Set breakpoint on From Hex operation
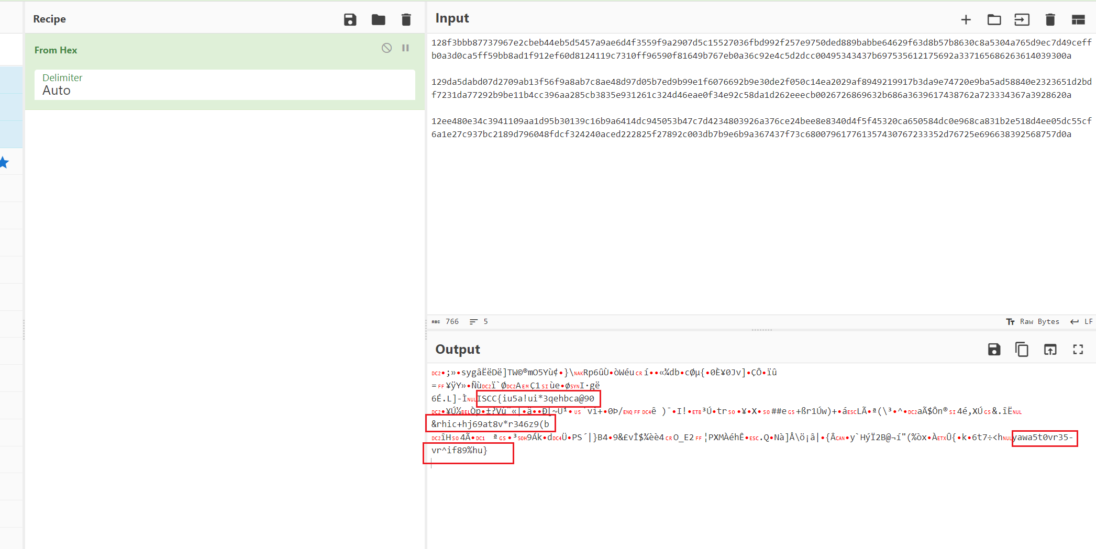1096x549 pixels. point(405,48)
